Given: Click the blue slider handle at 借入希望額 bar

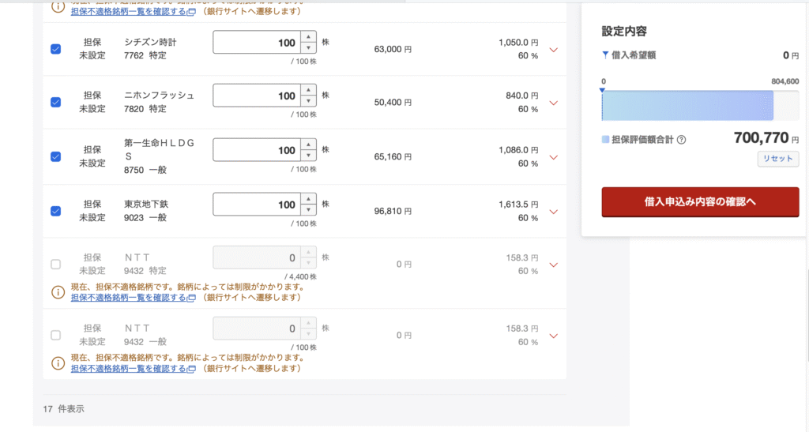Looking at the screenshot, I should click(603, 92).
